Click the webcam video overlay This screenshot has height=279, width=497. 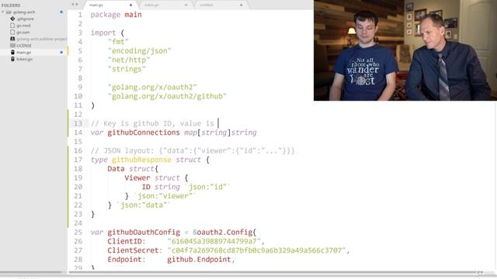pos(405,50)
